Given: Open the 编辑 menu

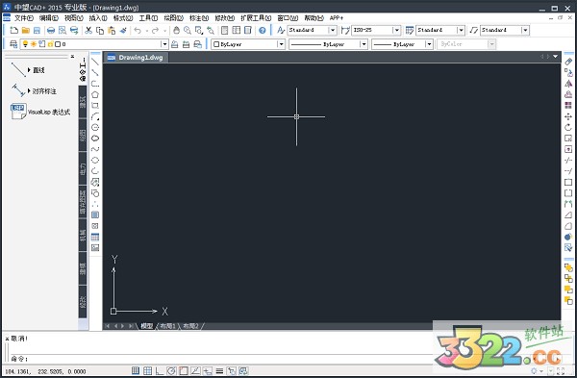Looking at the screenshot, I should tap(49, 17).
